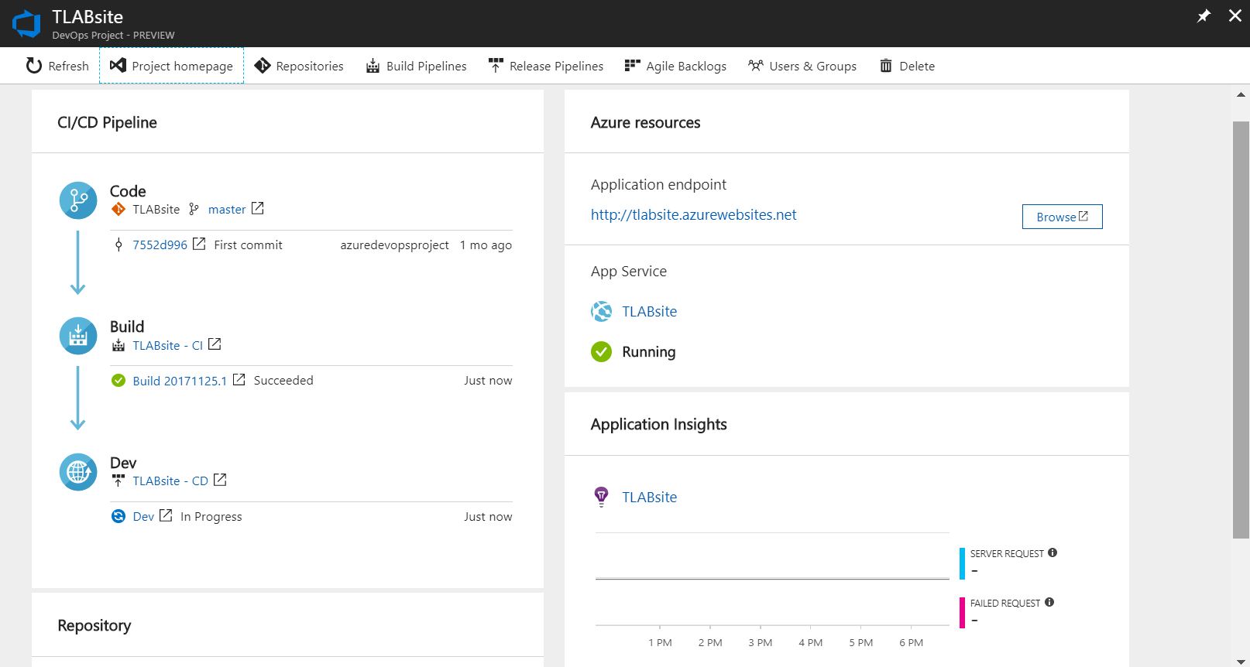
Task: Click the Code stage branch icon
Action: click(x=78, y=200)
